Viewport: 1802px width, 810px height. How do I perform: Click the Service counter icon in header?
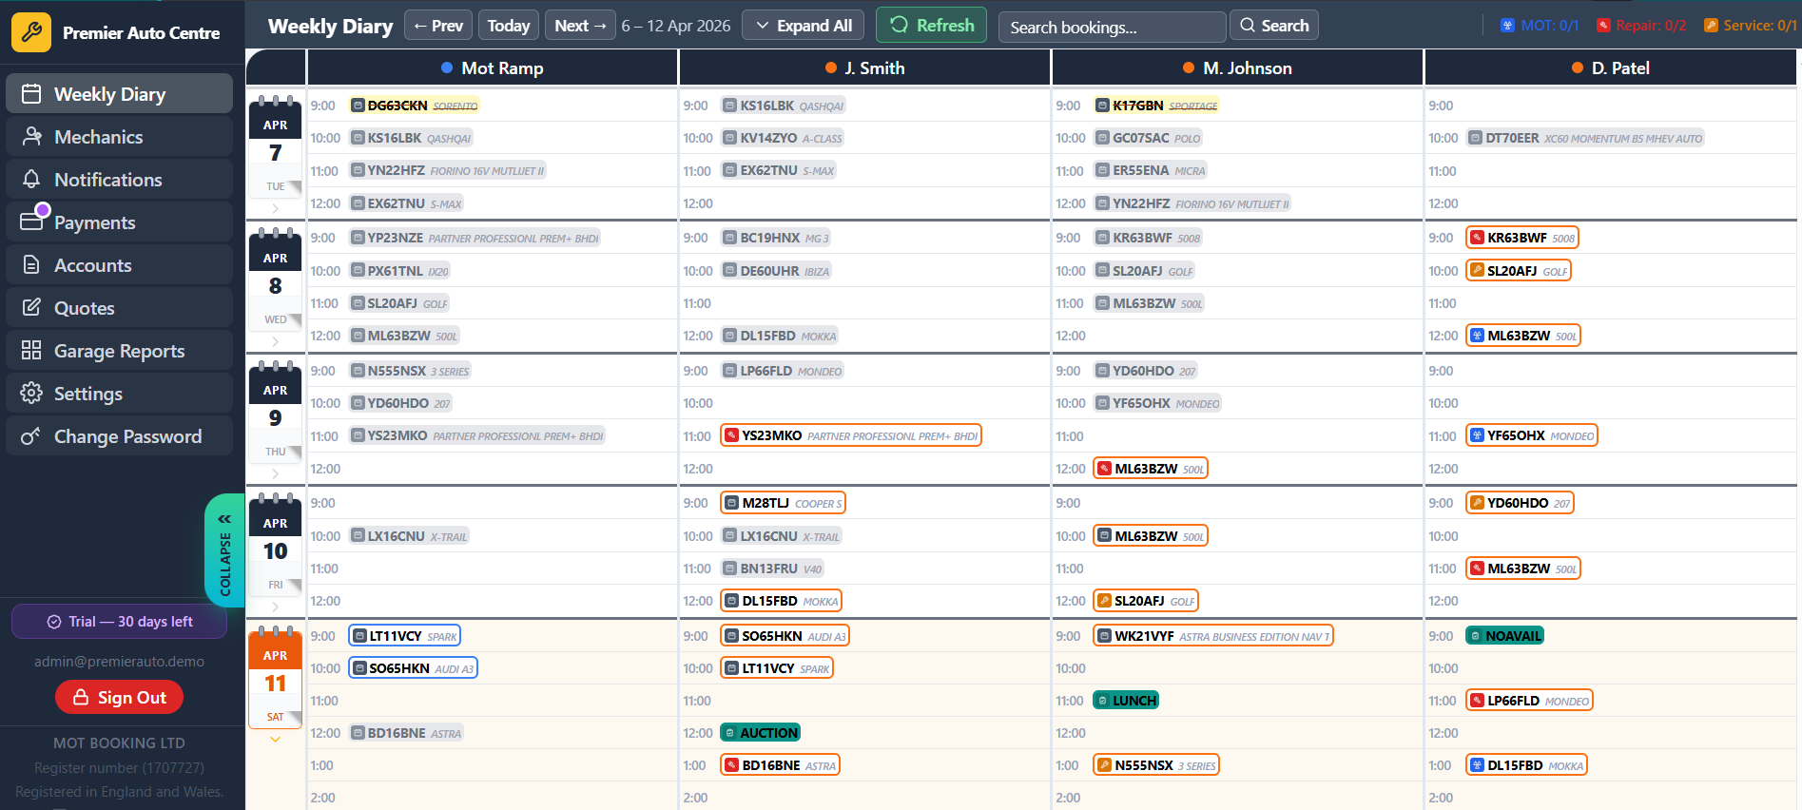point(1711,26)
